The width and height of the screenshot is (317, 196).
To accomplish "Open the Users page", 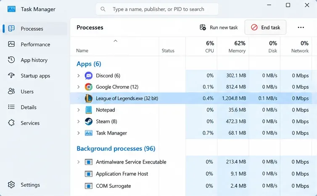I will (35, 91).
